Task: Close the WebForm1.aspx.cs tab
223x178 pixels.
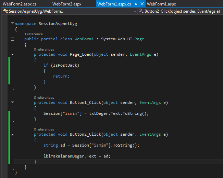Action: click(x=142, y=4)
